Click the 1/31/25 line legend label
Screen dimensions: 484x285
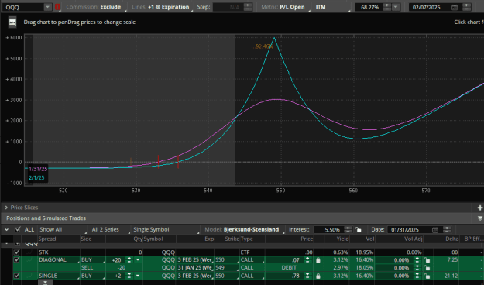tap(38, 169)
